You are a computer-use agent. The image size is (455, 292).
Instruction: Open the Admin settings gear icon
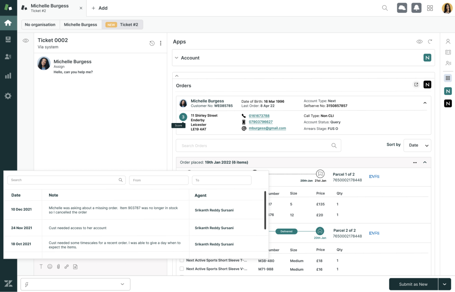(x=8, y=96)
